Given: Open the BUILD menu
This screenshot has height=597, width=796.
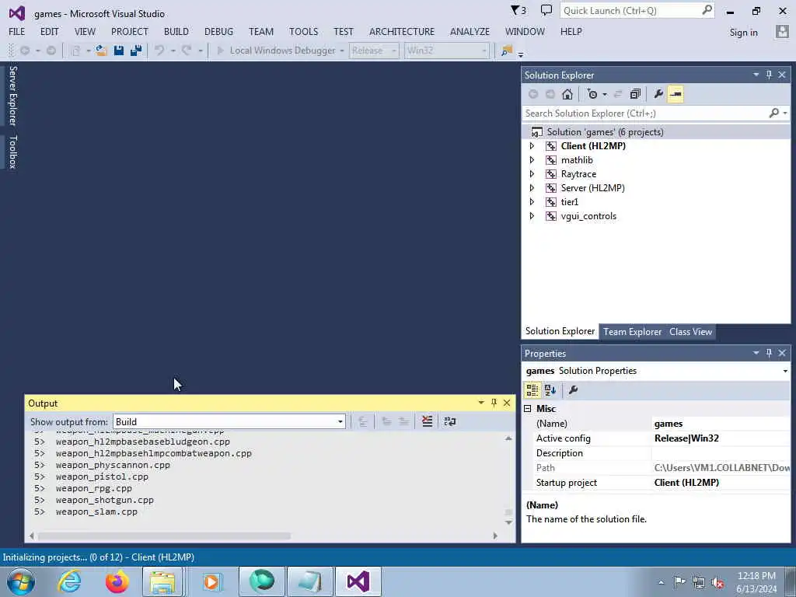Looking at the screenshot, I should point(176,31).
